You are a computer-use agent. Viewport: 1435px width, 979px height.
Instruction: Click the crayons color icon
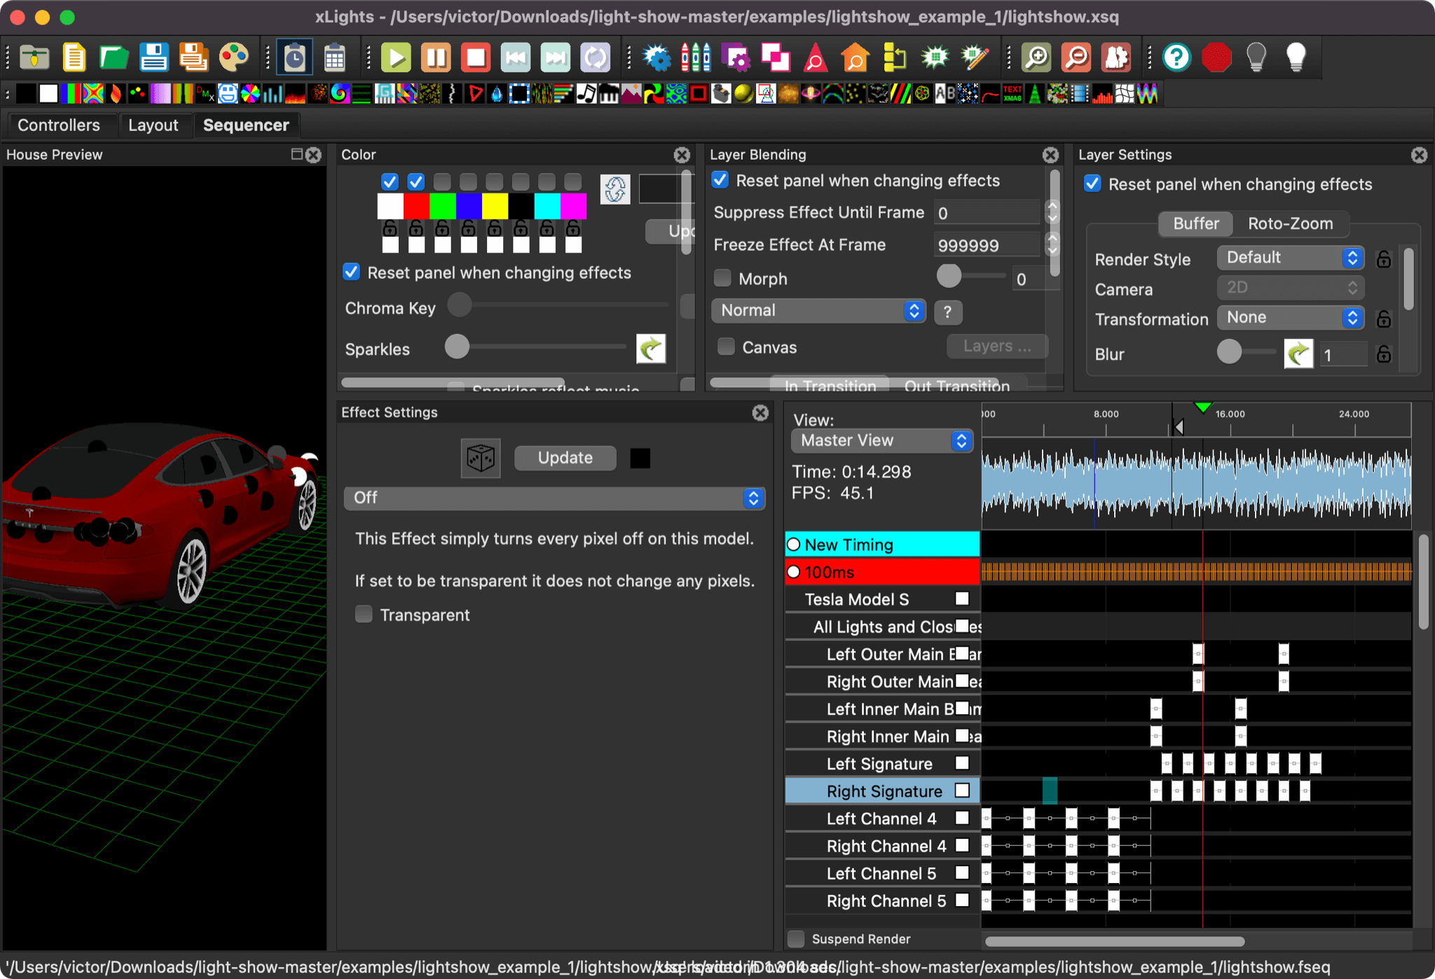[696, 57]
